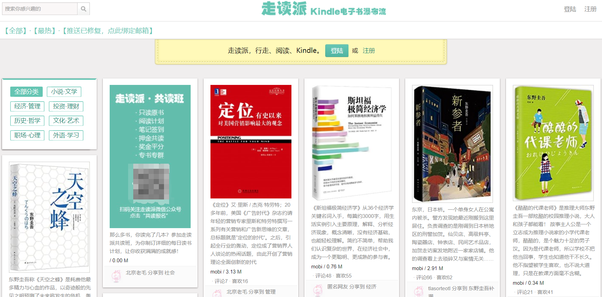The width and height of the screenshot is (602, 297).
Task: Click avatar icon beside tlasorteotl share line
Action: (419, 292)
